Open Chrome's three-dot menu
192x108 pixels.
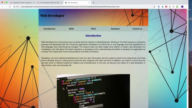pos(186,7)
